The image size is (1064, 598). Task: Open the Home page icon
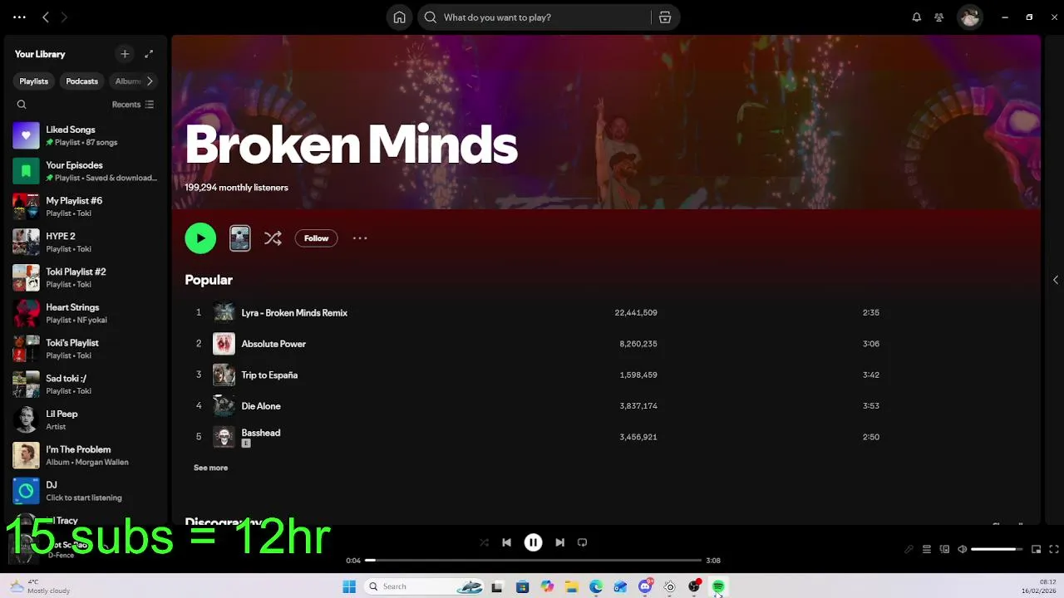pyautogui.click(x=400, y=17)
